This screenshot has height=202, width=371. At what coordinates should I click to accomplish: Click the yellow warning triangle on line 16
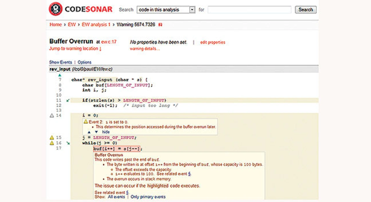(x=52, y=143)
